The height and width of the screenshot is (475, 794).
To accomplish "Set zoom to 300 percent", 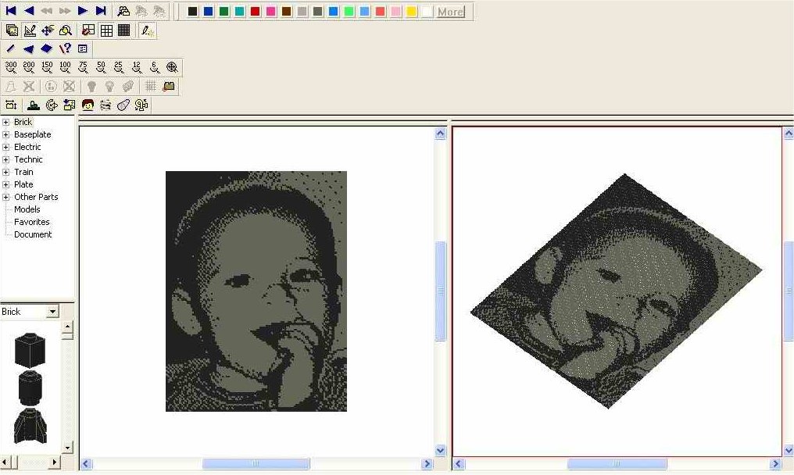I will tap(11, 67).
